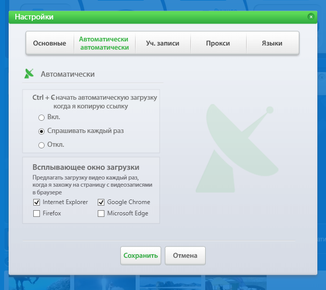Tick the Microsoft Edge checkbox
Image resolution: width=326 pixels, height=290 pixels.
(101, 213)
